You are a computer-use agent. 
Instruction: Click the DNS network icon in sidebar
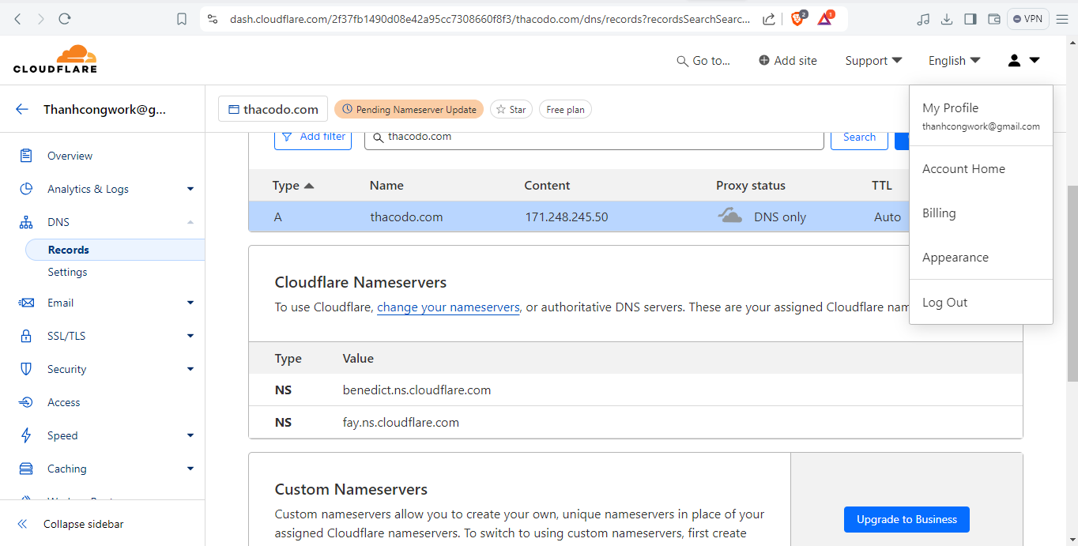pyautogui.click(x=26, y=222)
